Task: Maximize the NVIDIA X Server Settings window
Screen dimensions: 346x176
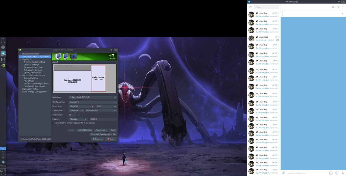Action: [x=111, y=50]
